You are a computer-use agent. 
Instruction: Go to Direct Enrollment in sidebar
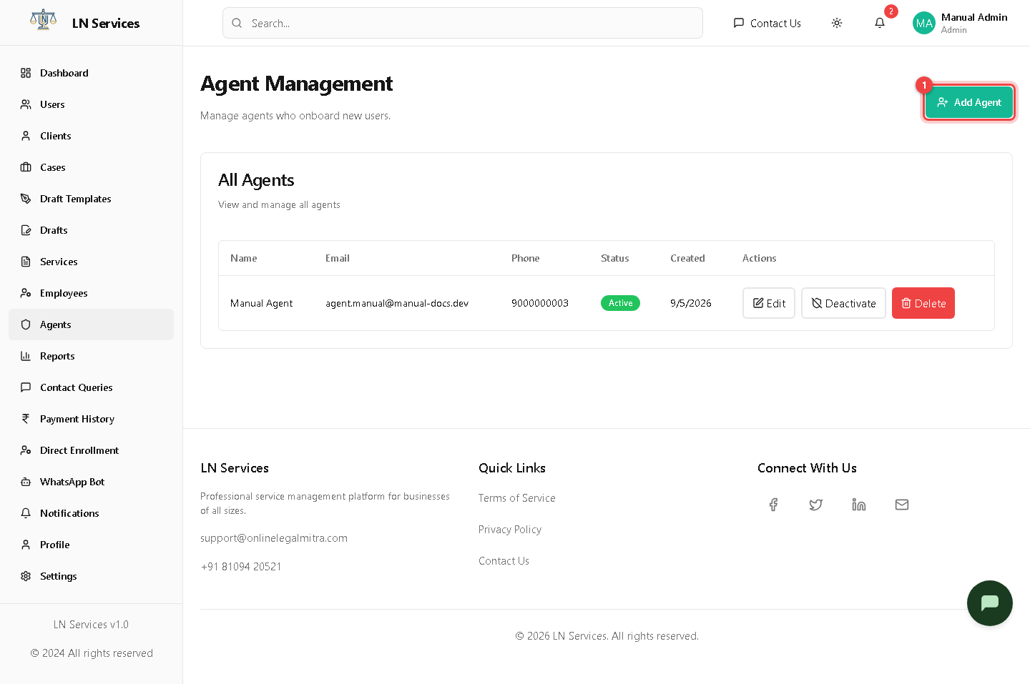tap(91, 450)
